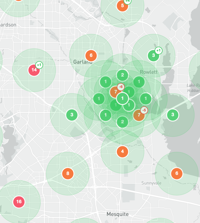Image resolution: width=200 pixels, height=223 pixels.
Task: Click orange 6 marker near Sunnyvale
Action: click(x=177, y=173)
